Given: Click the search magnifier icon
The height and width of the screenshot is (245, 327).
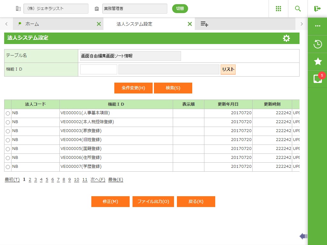Looking at the screenshot, I should click(x=298, y=9).
